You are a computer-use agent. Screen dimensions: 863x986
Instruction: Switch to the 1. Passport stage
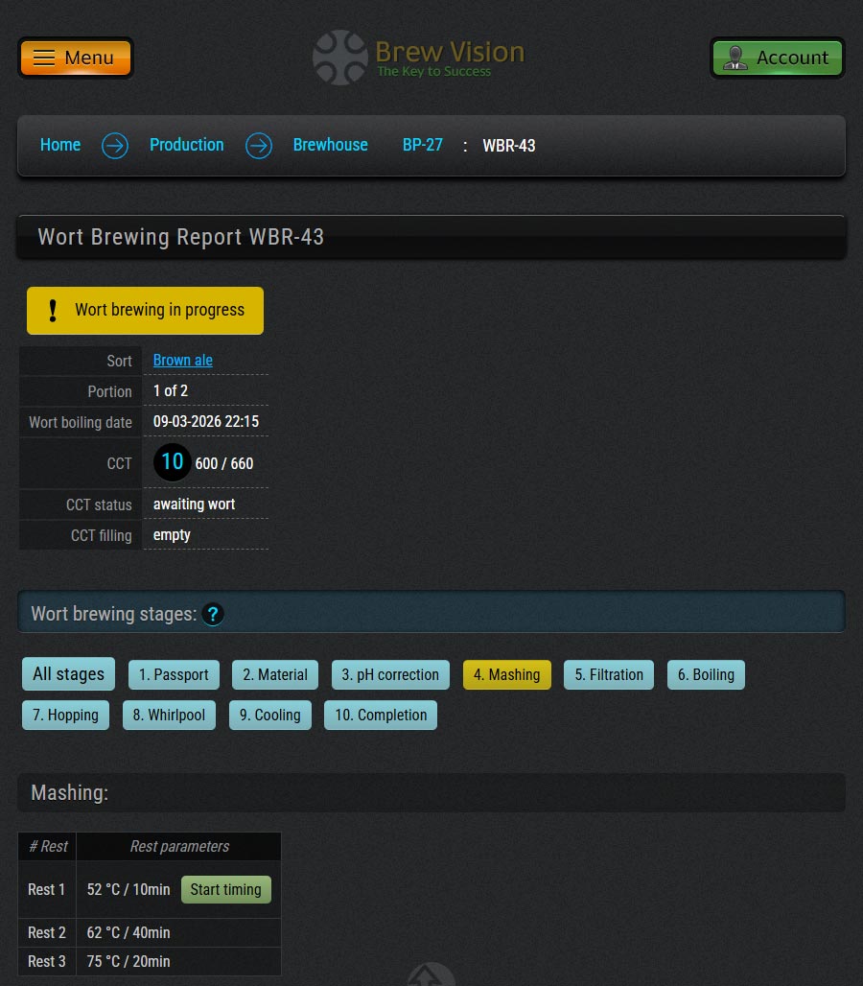click(x=174, y=675)
